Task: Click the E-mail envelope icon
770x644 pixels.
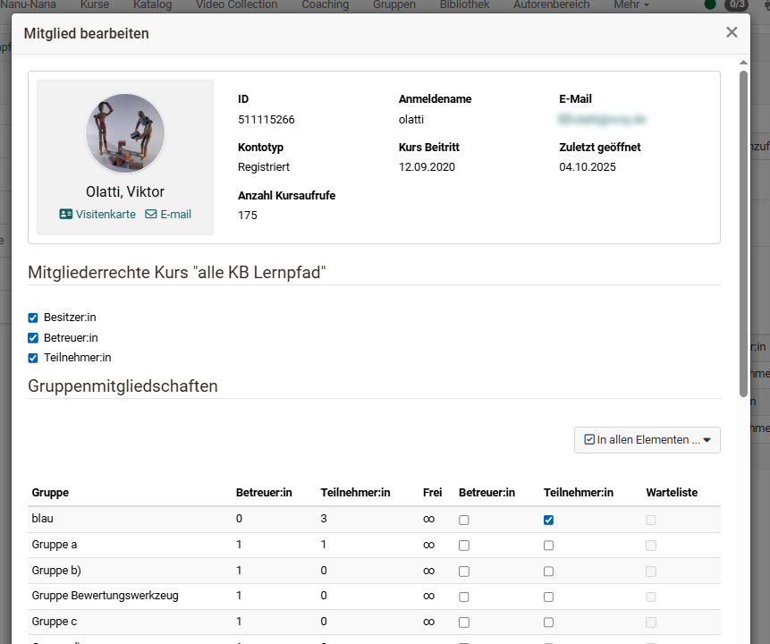Action: (151, 215)
